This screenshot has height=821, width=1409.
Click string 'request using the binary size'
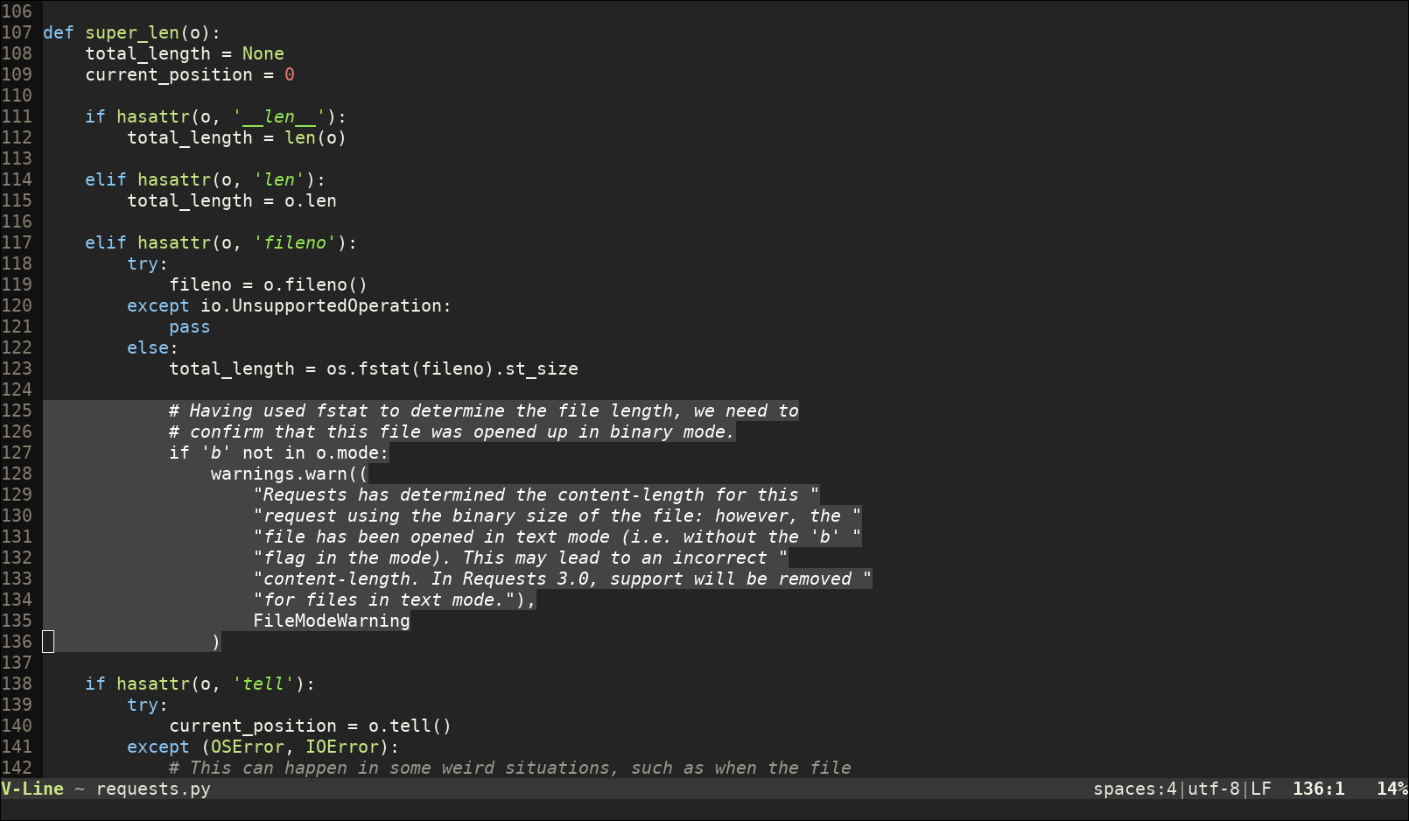(557, 516)
